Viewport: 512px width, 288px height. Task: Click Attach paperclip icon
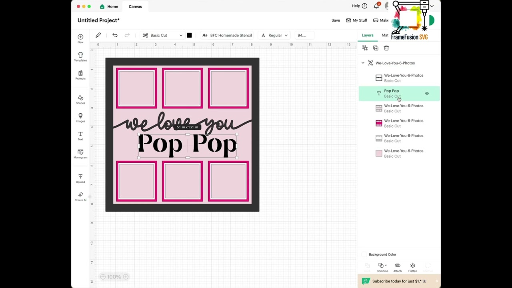click(x=397, y=265)
